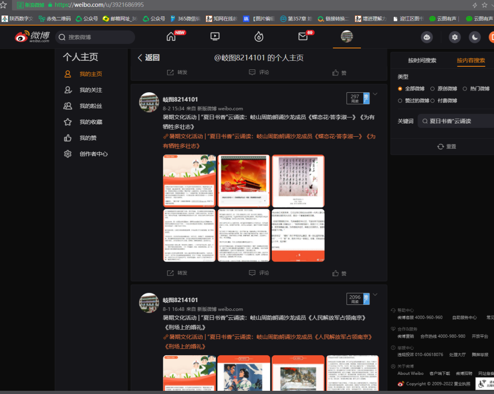Open 365微信编 bookmark
Image resolution: width=494 pixels, height=394 pixels.
(185, 19)
